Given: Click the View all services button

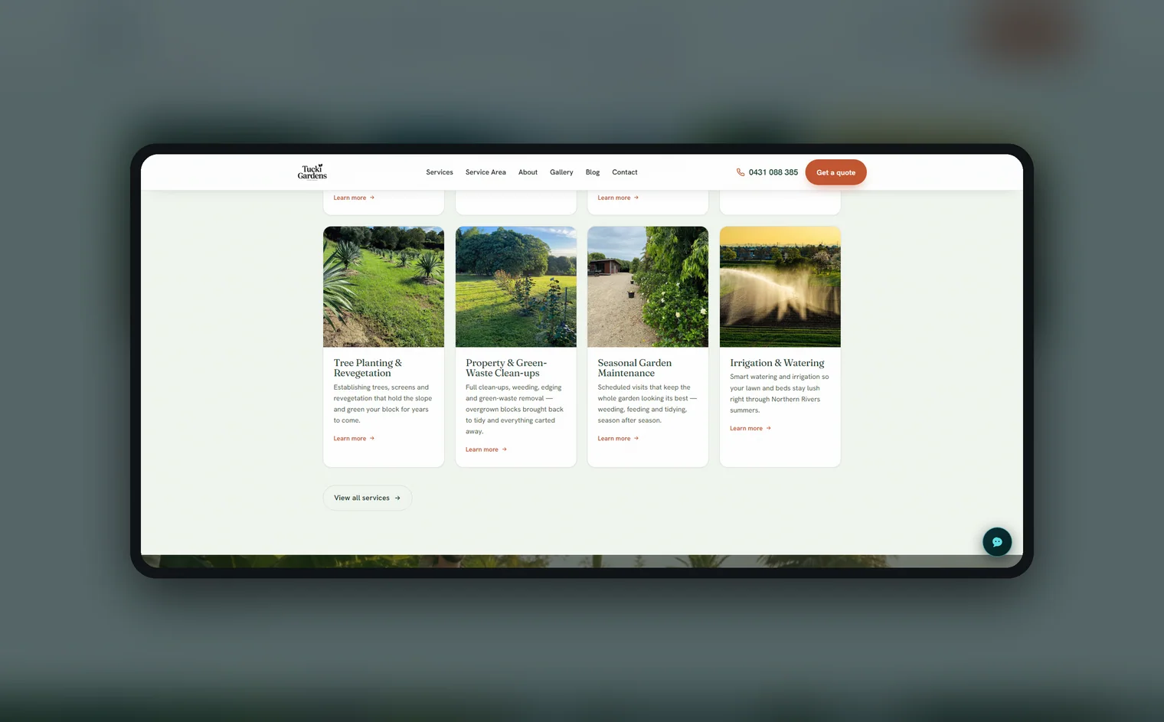Looking at the screenshot, I should coord(368,498).
